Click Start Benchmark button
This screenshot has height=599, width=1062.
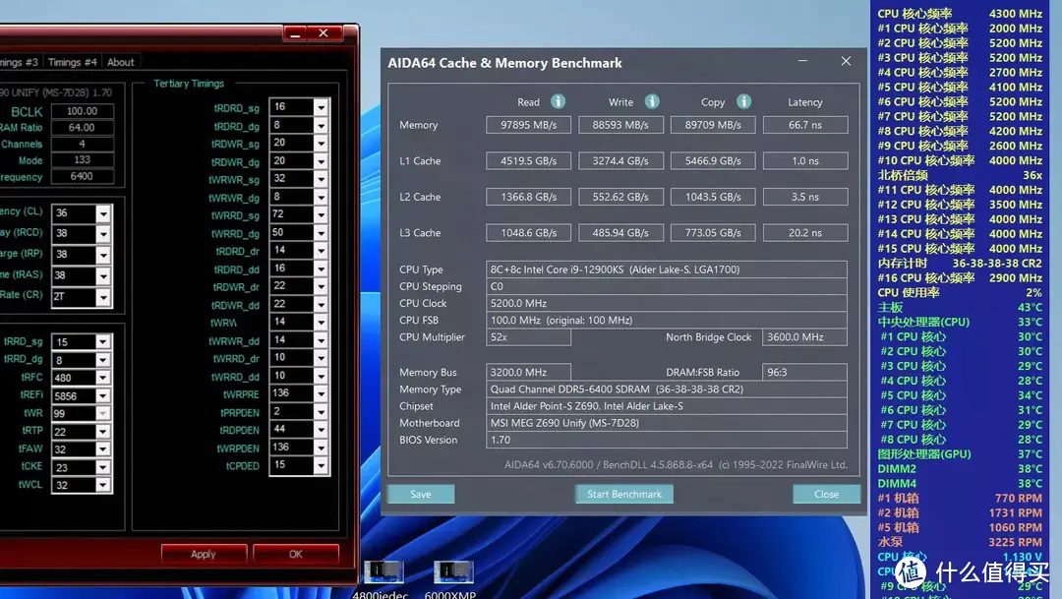click(x=624, y=494)
